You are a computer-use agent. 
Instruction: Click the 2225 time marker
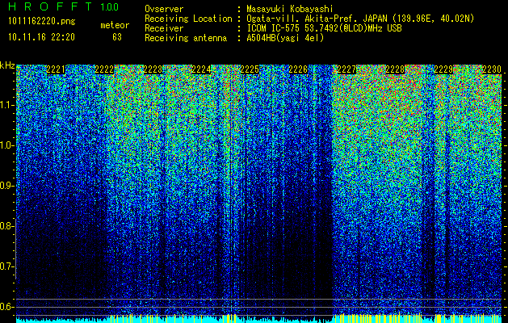[250, 69]
